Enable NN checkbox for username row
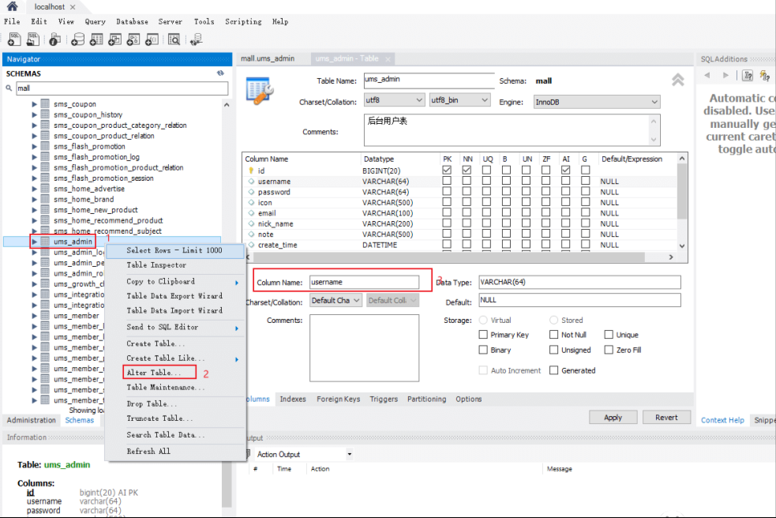This screenshot has width=776, height=518. tap(467, 181)
